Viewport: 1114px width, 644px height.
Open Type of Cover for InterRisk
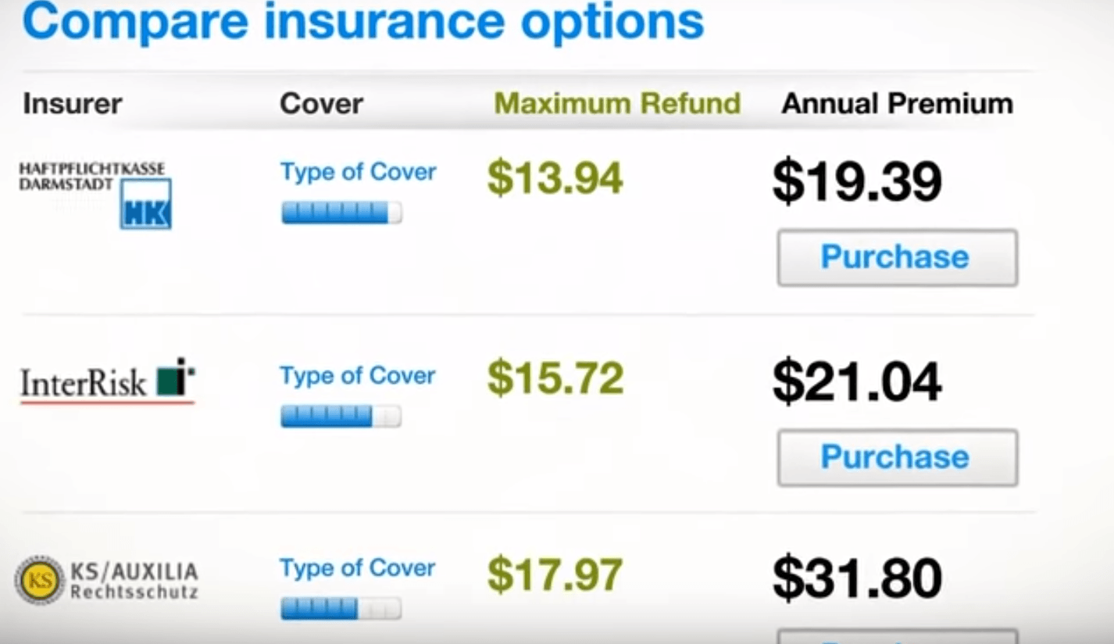click(358, 376)
